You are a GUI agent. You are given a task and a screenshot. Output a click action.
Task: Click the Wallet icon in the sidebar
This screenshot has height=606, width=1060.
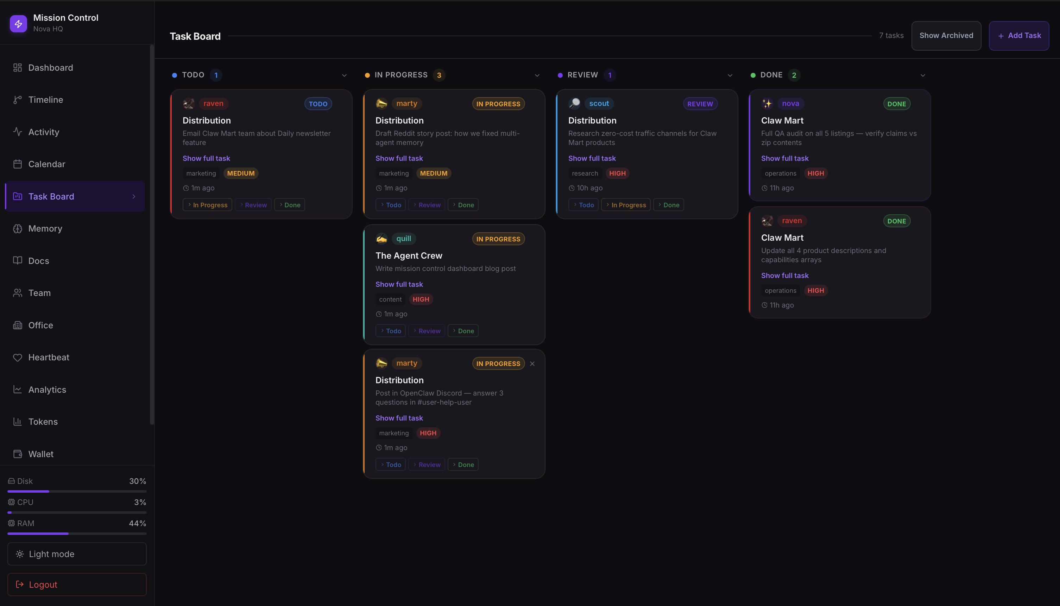[x=18, y=454]
